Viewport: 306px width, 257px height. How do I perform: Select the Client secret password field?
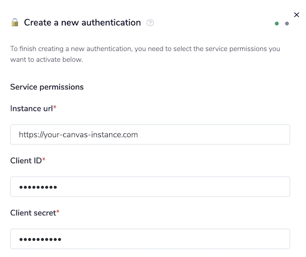(x=150, y=239)
